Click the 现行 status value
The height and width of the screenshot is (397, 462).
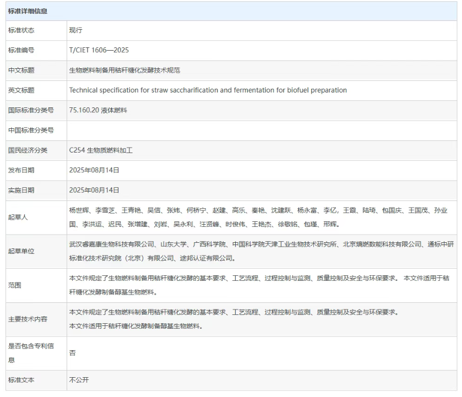(x=75, y=30)
